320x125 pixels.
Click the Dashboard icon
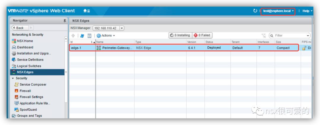(x=14, y=47)
